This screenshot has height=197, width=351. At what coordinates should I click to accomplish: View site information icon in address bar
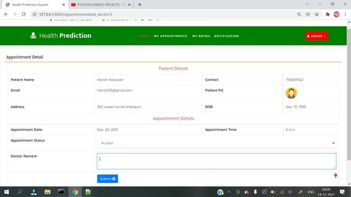point(35,14)
